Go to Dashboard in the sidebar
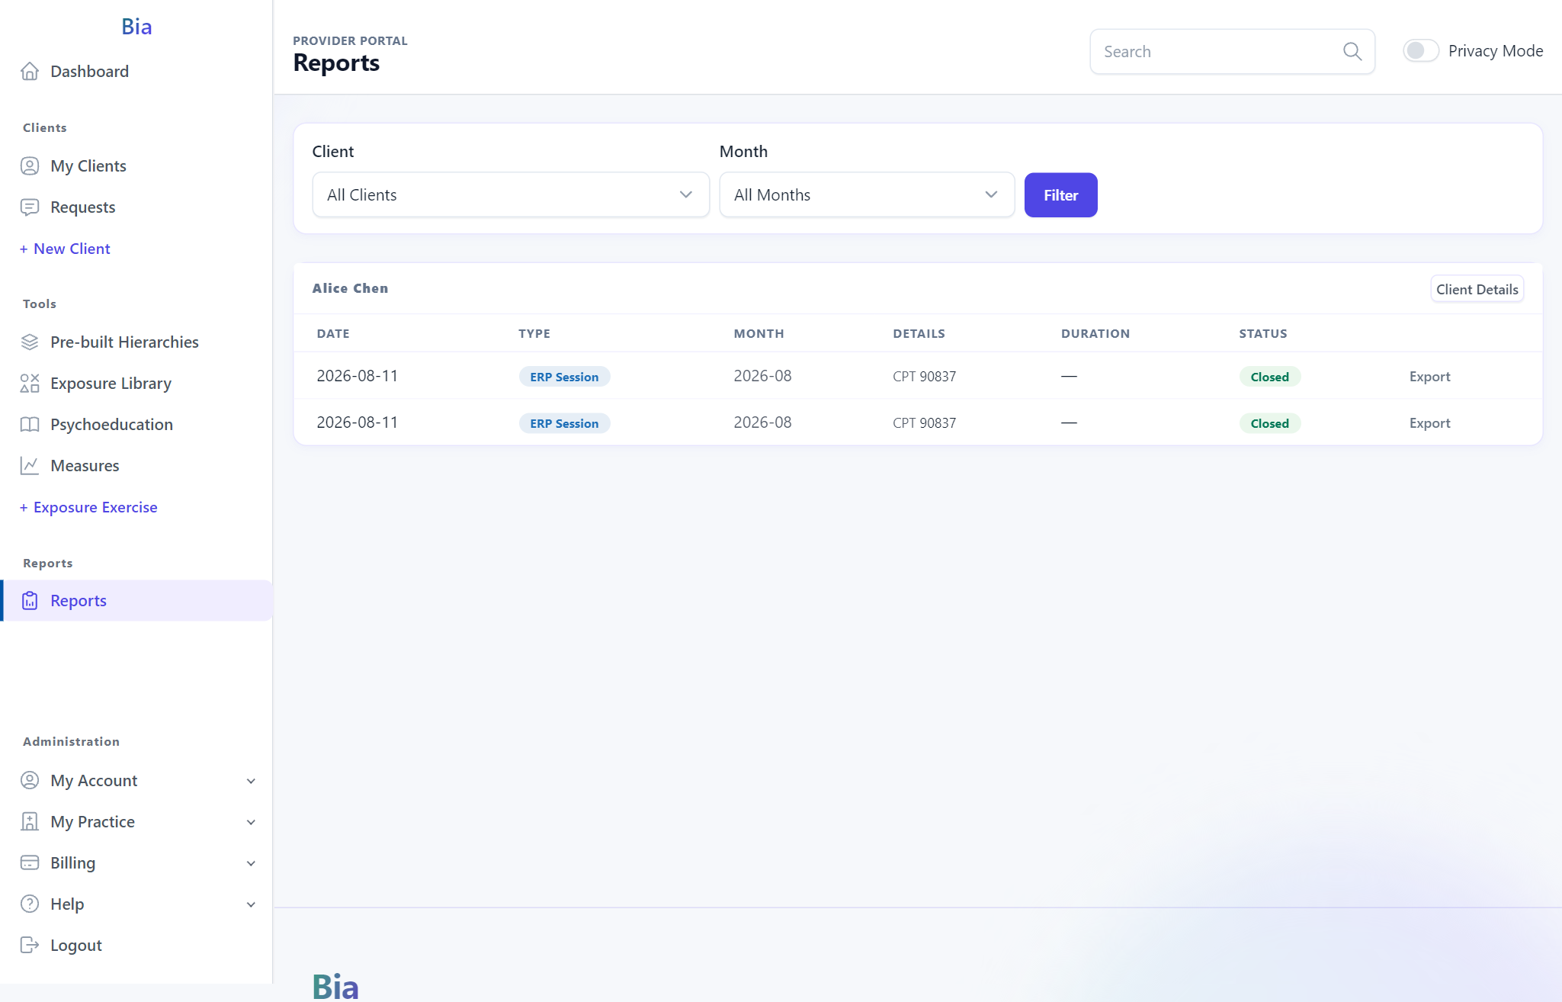1562x1002 pixels. pyautogui.click(x=136, y=71)
